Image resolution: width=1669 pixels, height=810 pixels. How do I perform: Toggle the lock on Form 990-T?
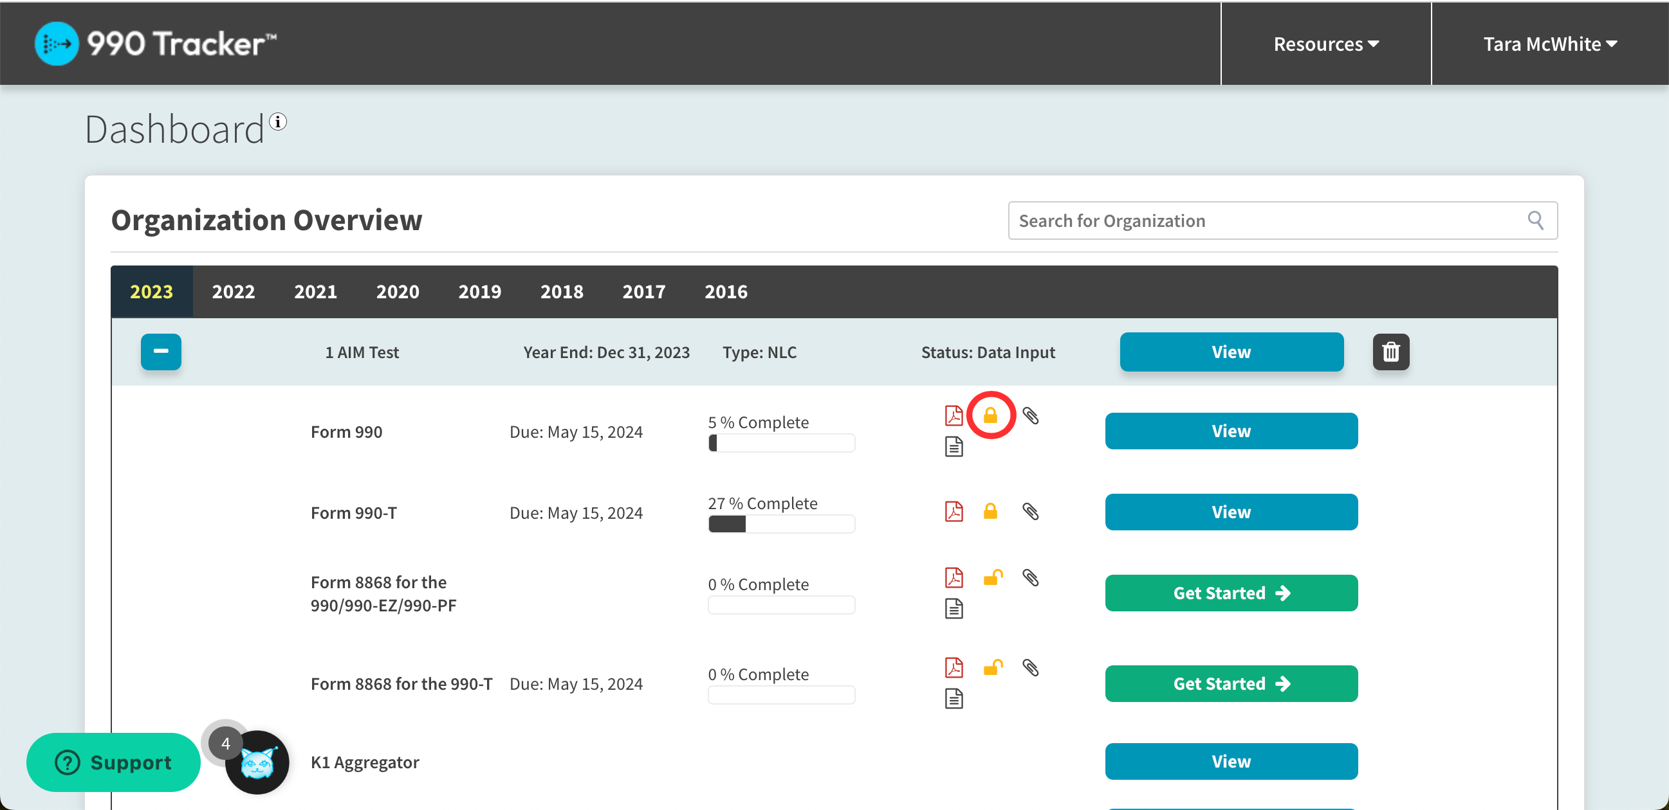coord(991,512)
